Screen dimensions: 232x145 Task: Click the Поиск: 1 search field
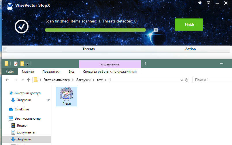click(212, 80)
